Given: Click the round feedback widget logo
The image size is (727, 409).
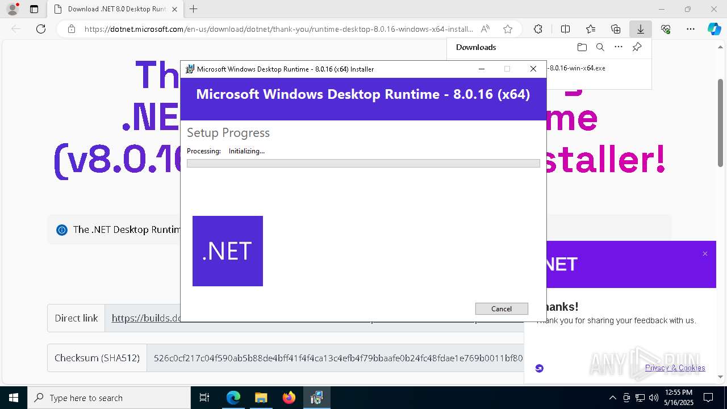Looking at the screenshot, I should 540,368.
